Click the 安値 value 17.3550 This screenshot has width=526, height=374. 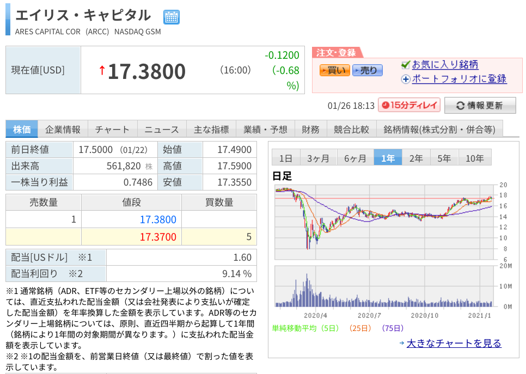tap(235, 182)
